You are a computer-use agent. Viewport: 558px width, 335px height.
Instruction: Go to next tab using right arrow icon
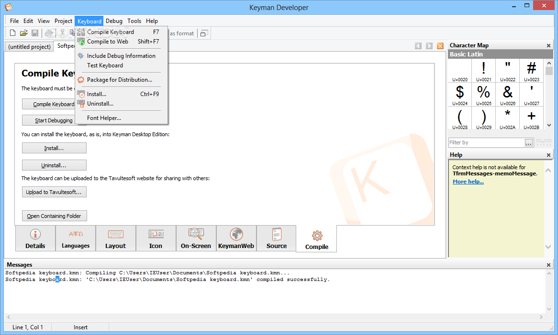click(x=429, y=46)
